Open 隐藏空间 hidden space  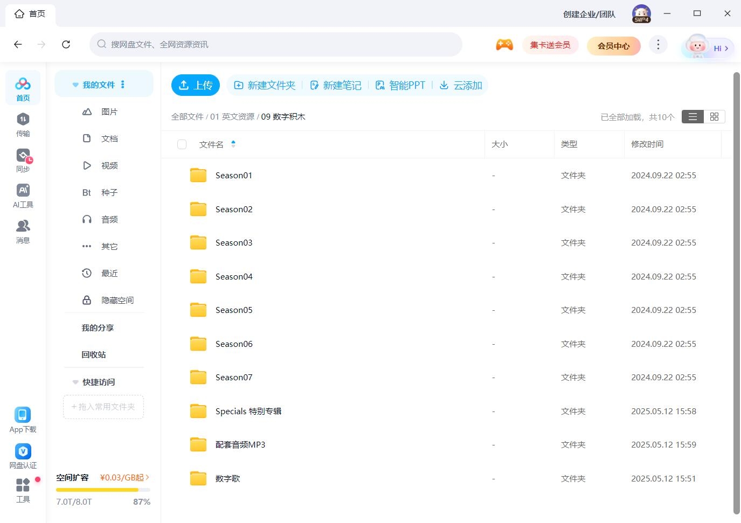pyautogui.click(x=104, y=300)
